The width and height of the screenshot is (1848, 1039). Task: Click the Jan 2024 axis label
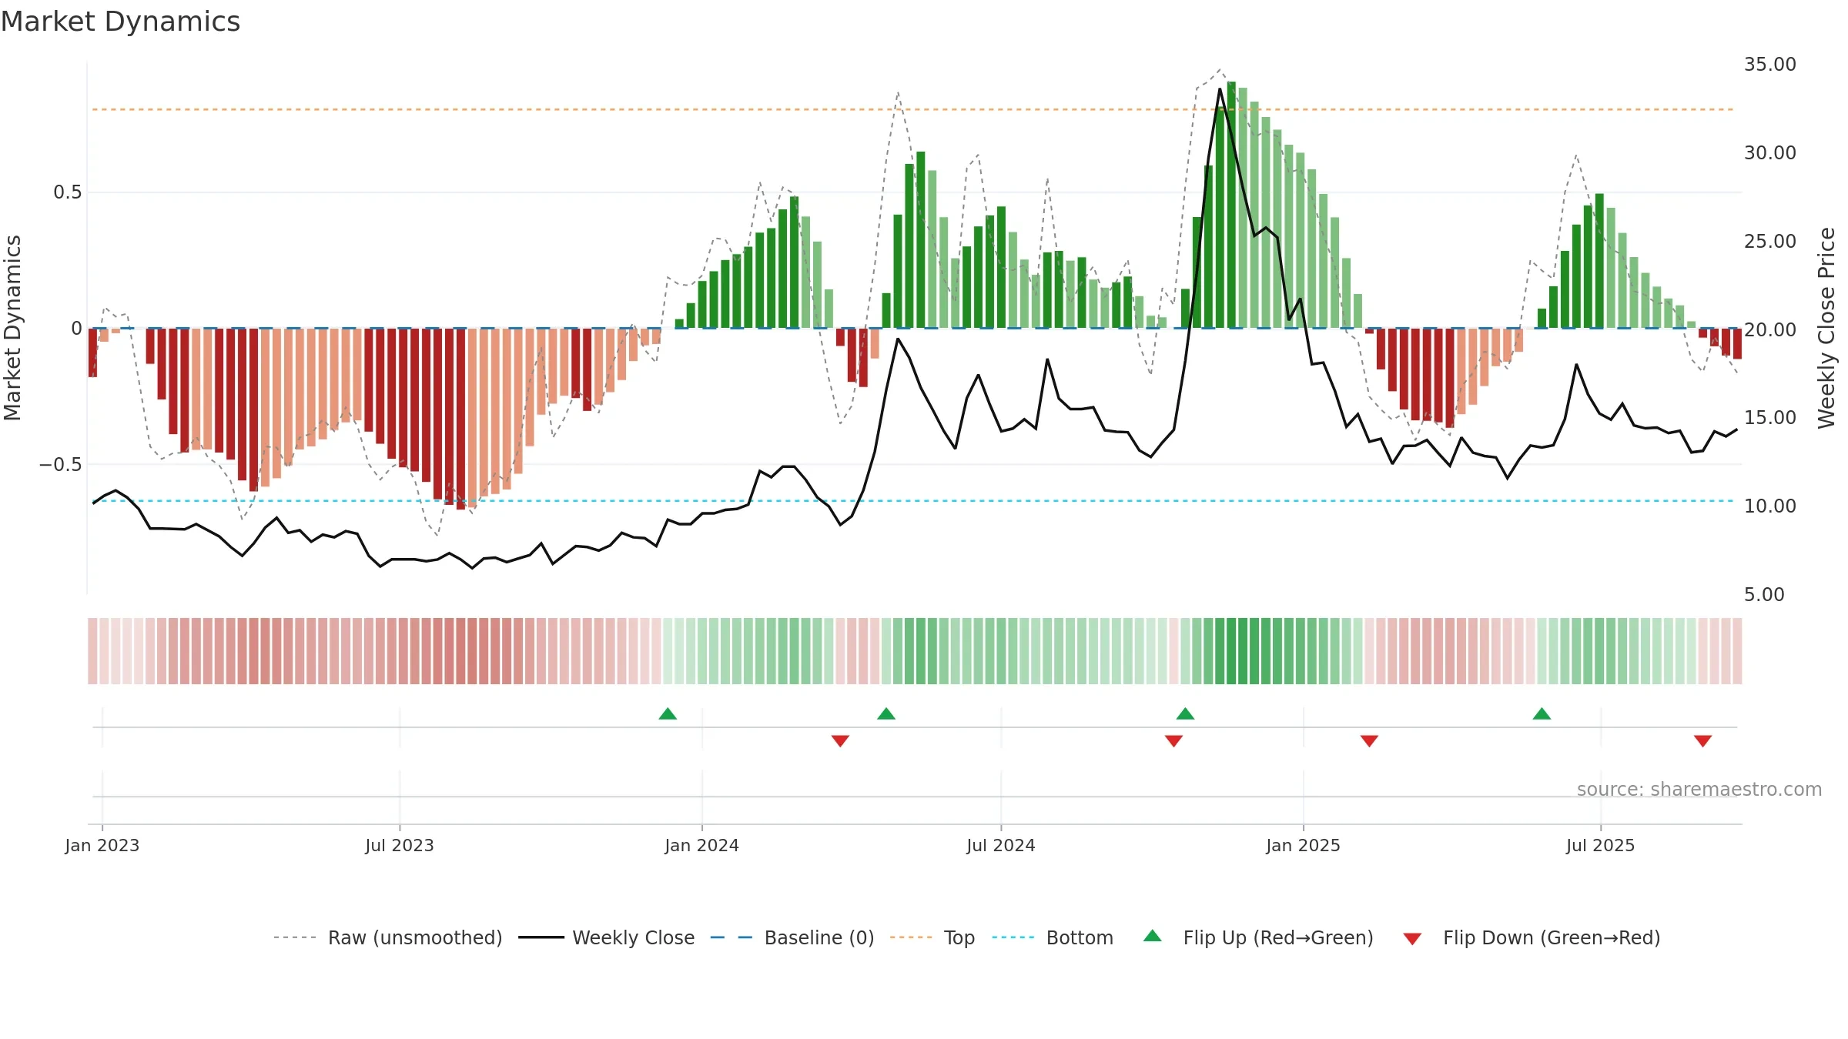(701, 845)
